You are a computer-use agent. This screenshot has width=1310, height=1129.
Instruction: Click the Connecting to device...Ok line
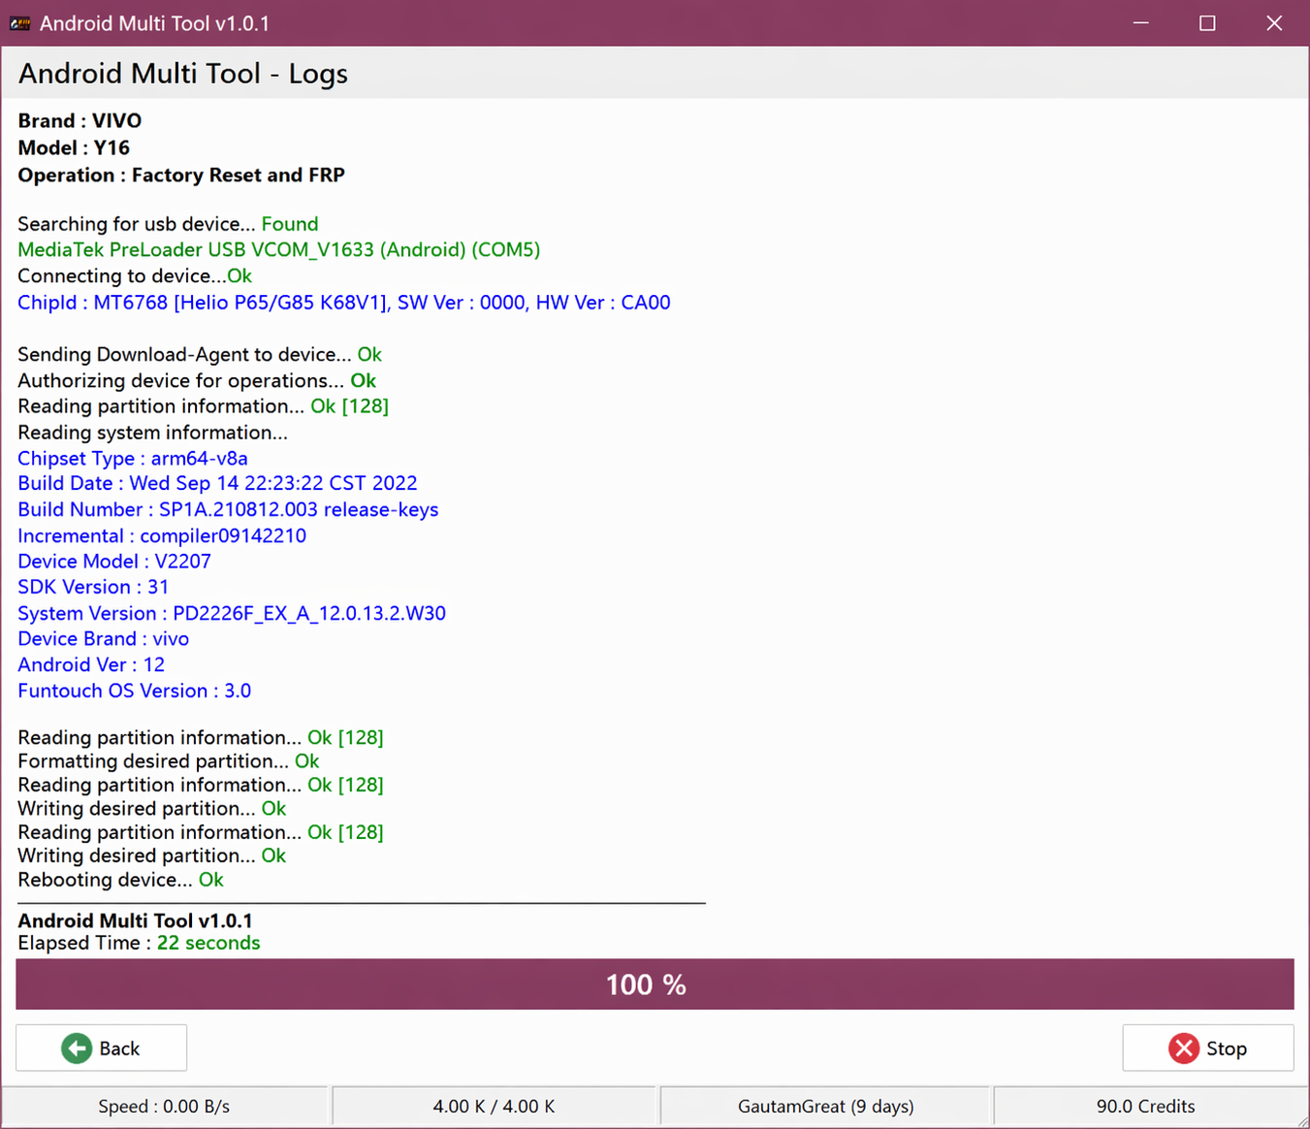[135, 276]
